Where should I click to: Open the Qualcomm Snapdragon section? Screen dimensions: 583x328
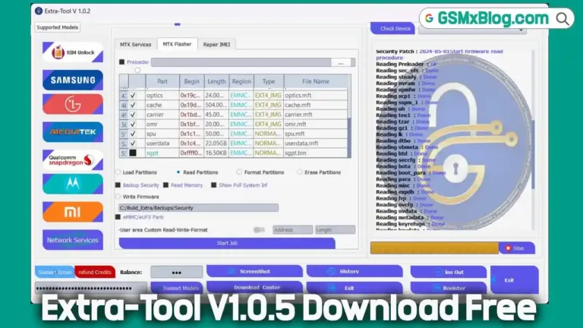(73, 160)
